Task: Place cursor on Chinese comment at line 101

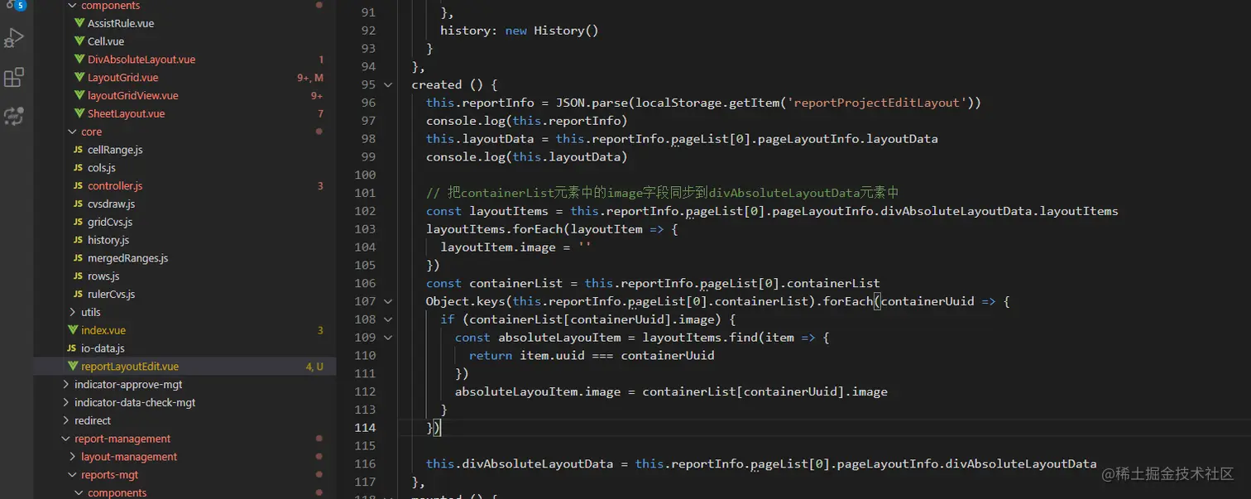Action: pos(662,193)
